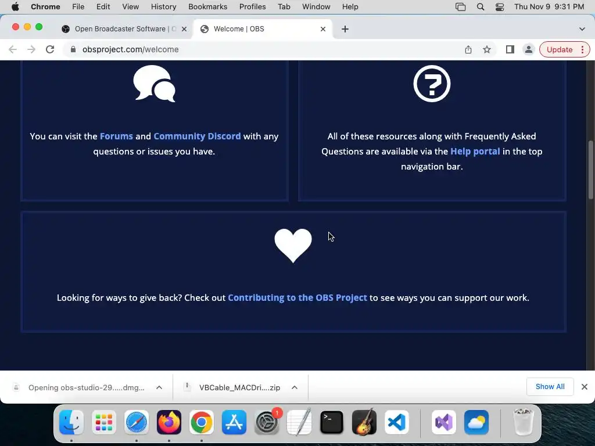The image size is (595, 446).
Task: Expand options for obs-studio dmg download
Action: click(159, 387)
